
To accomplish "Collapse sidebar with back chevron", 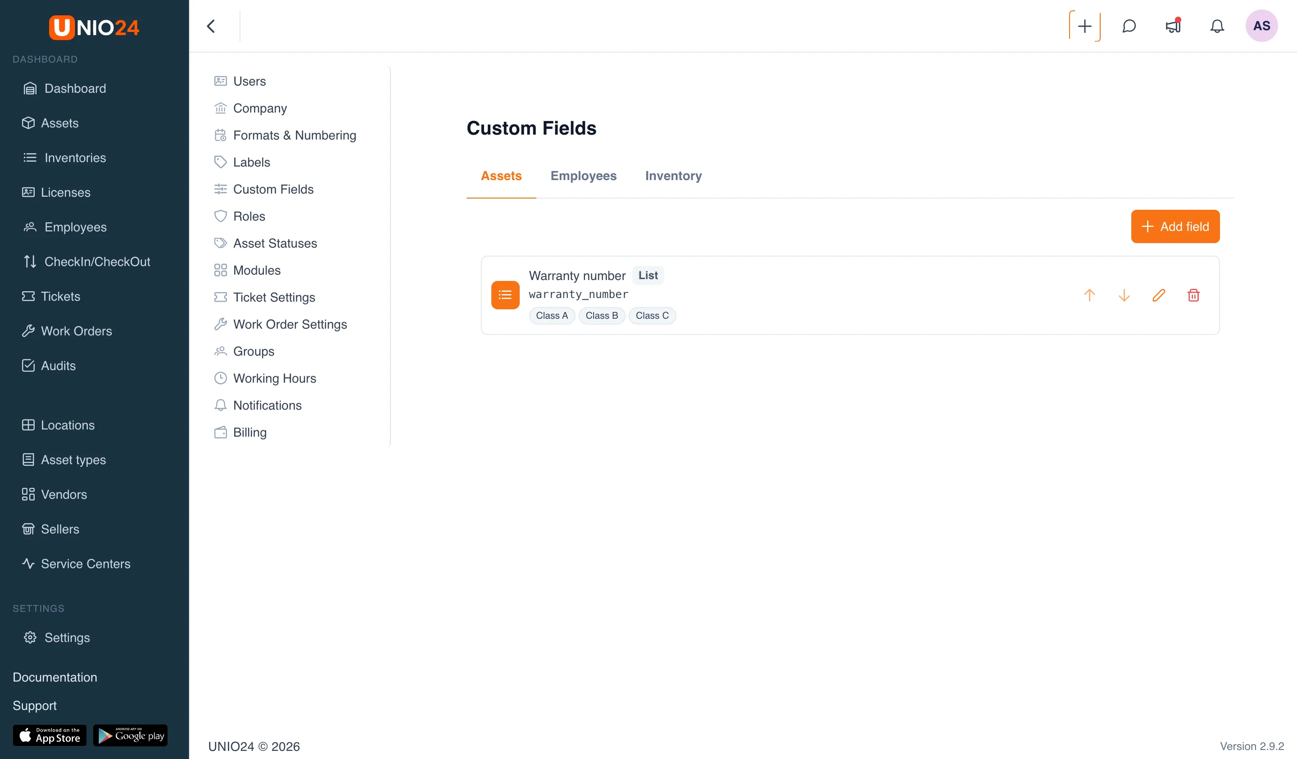I will click(211, 26).
